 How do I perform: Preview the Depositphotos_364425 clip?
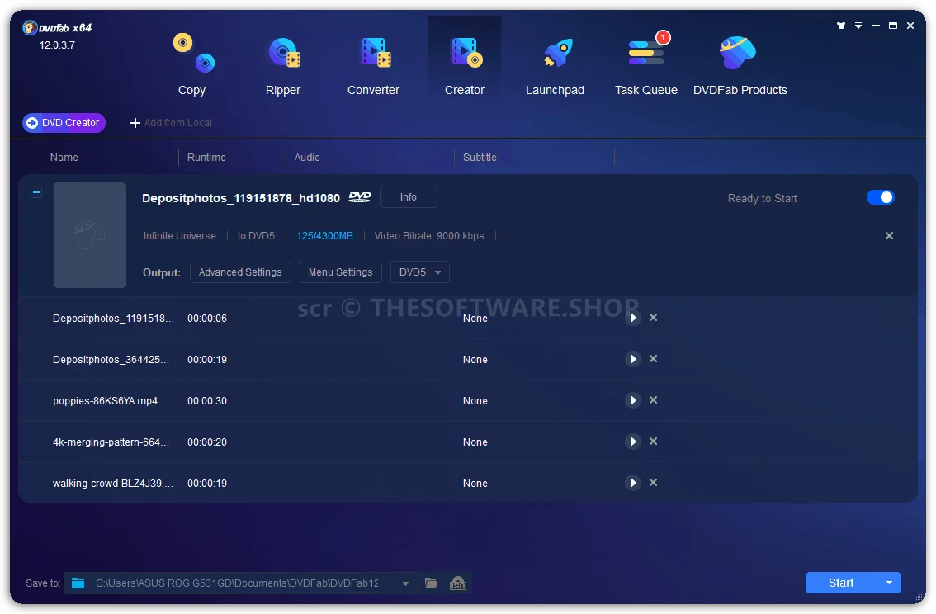tap(633, 359)
